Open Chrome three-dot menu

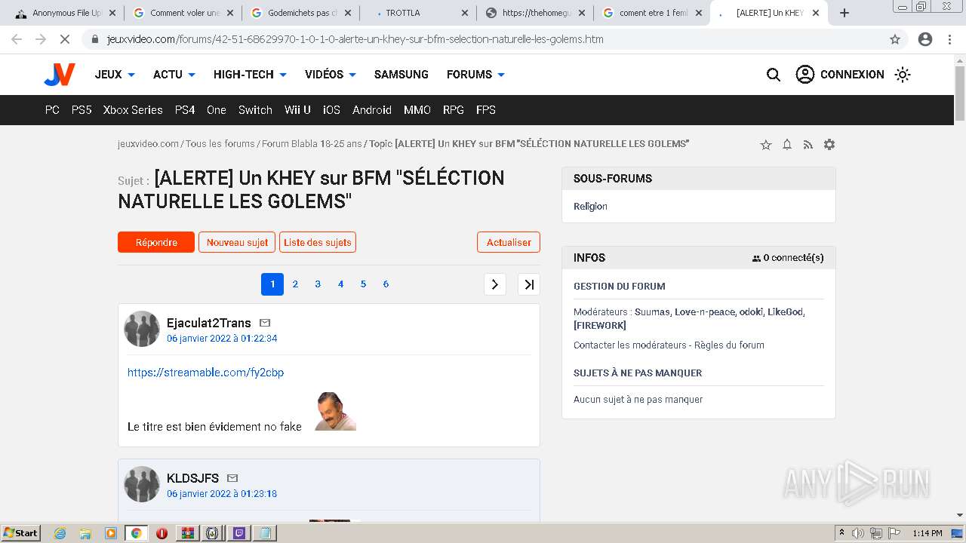click(949, 39)
